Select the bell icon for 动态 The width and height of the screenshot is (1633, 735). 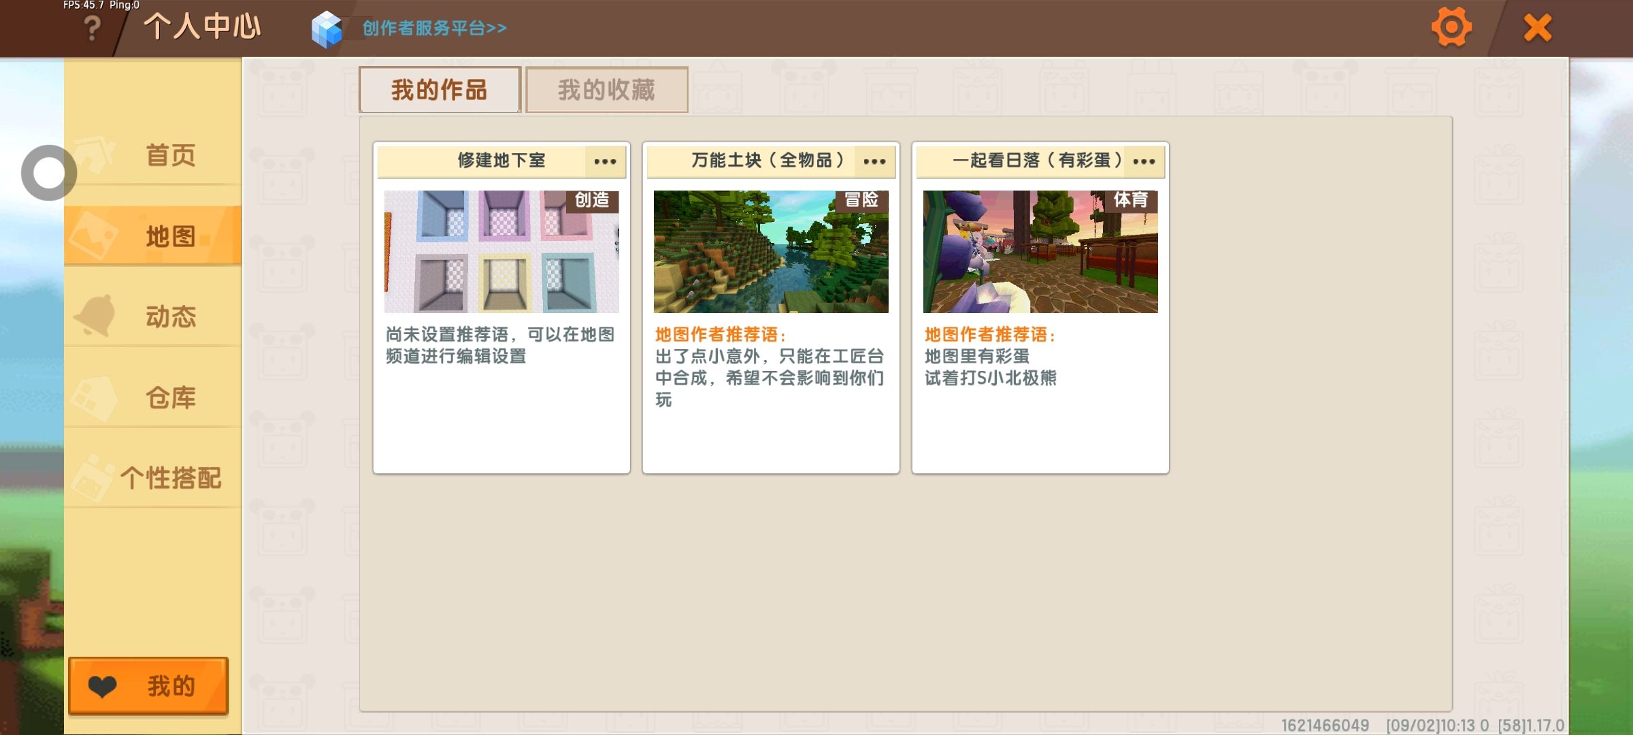tap(96, 316)
